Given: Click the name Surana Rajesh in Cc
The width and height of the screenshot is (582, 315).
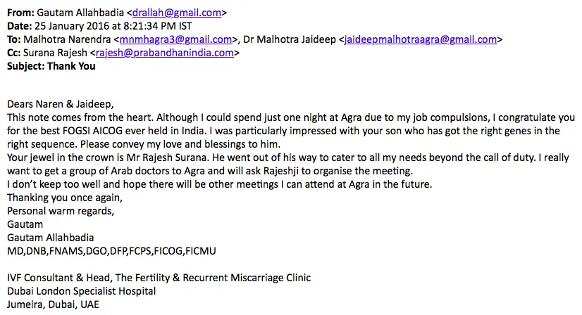Looking at the screenshot, I should [x=55, y=53].
